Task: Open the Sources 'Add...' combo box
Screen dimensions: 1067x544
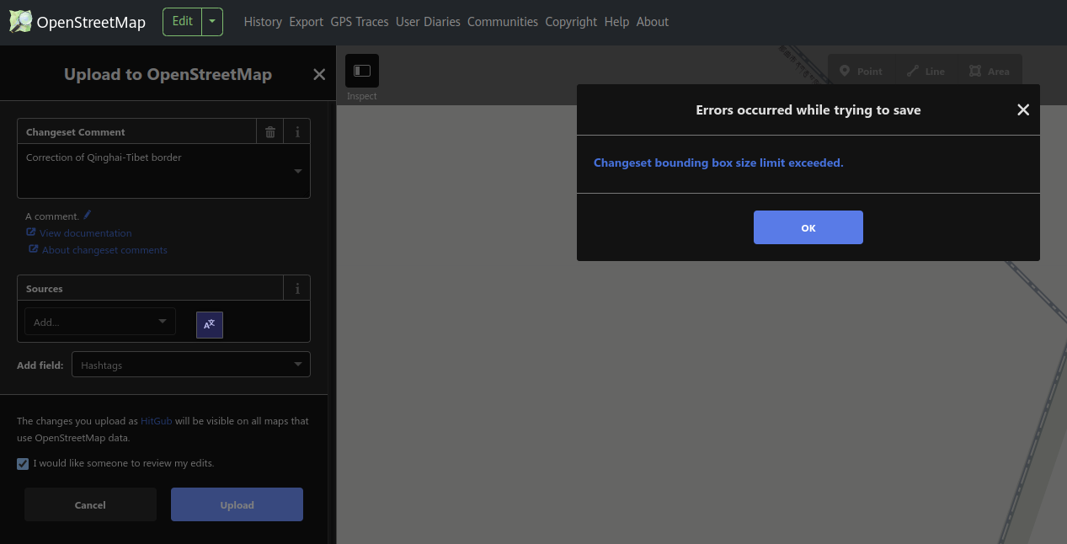Action: click(x=100, y=322)
